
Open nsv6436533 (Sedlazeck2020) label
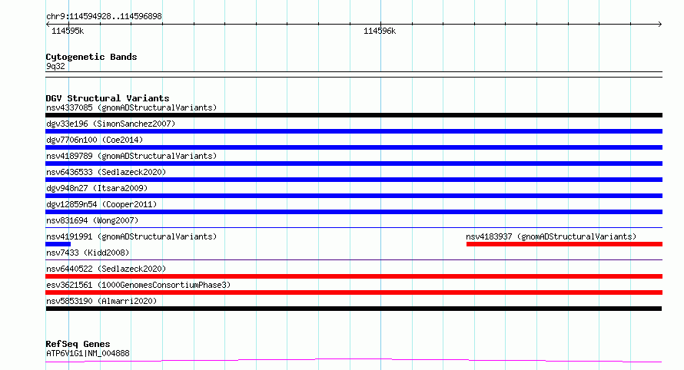(106, 172)
